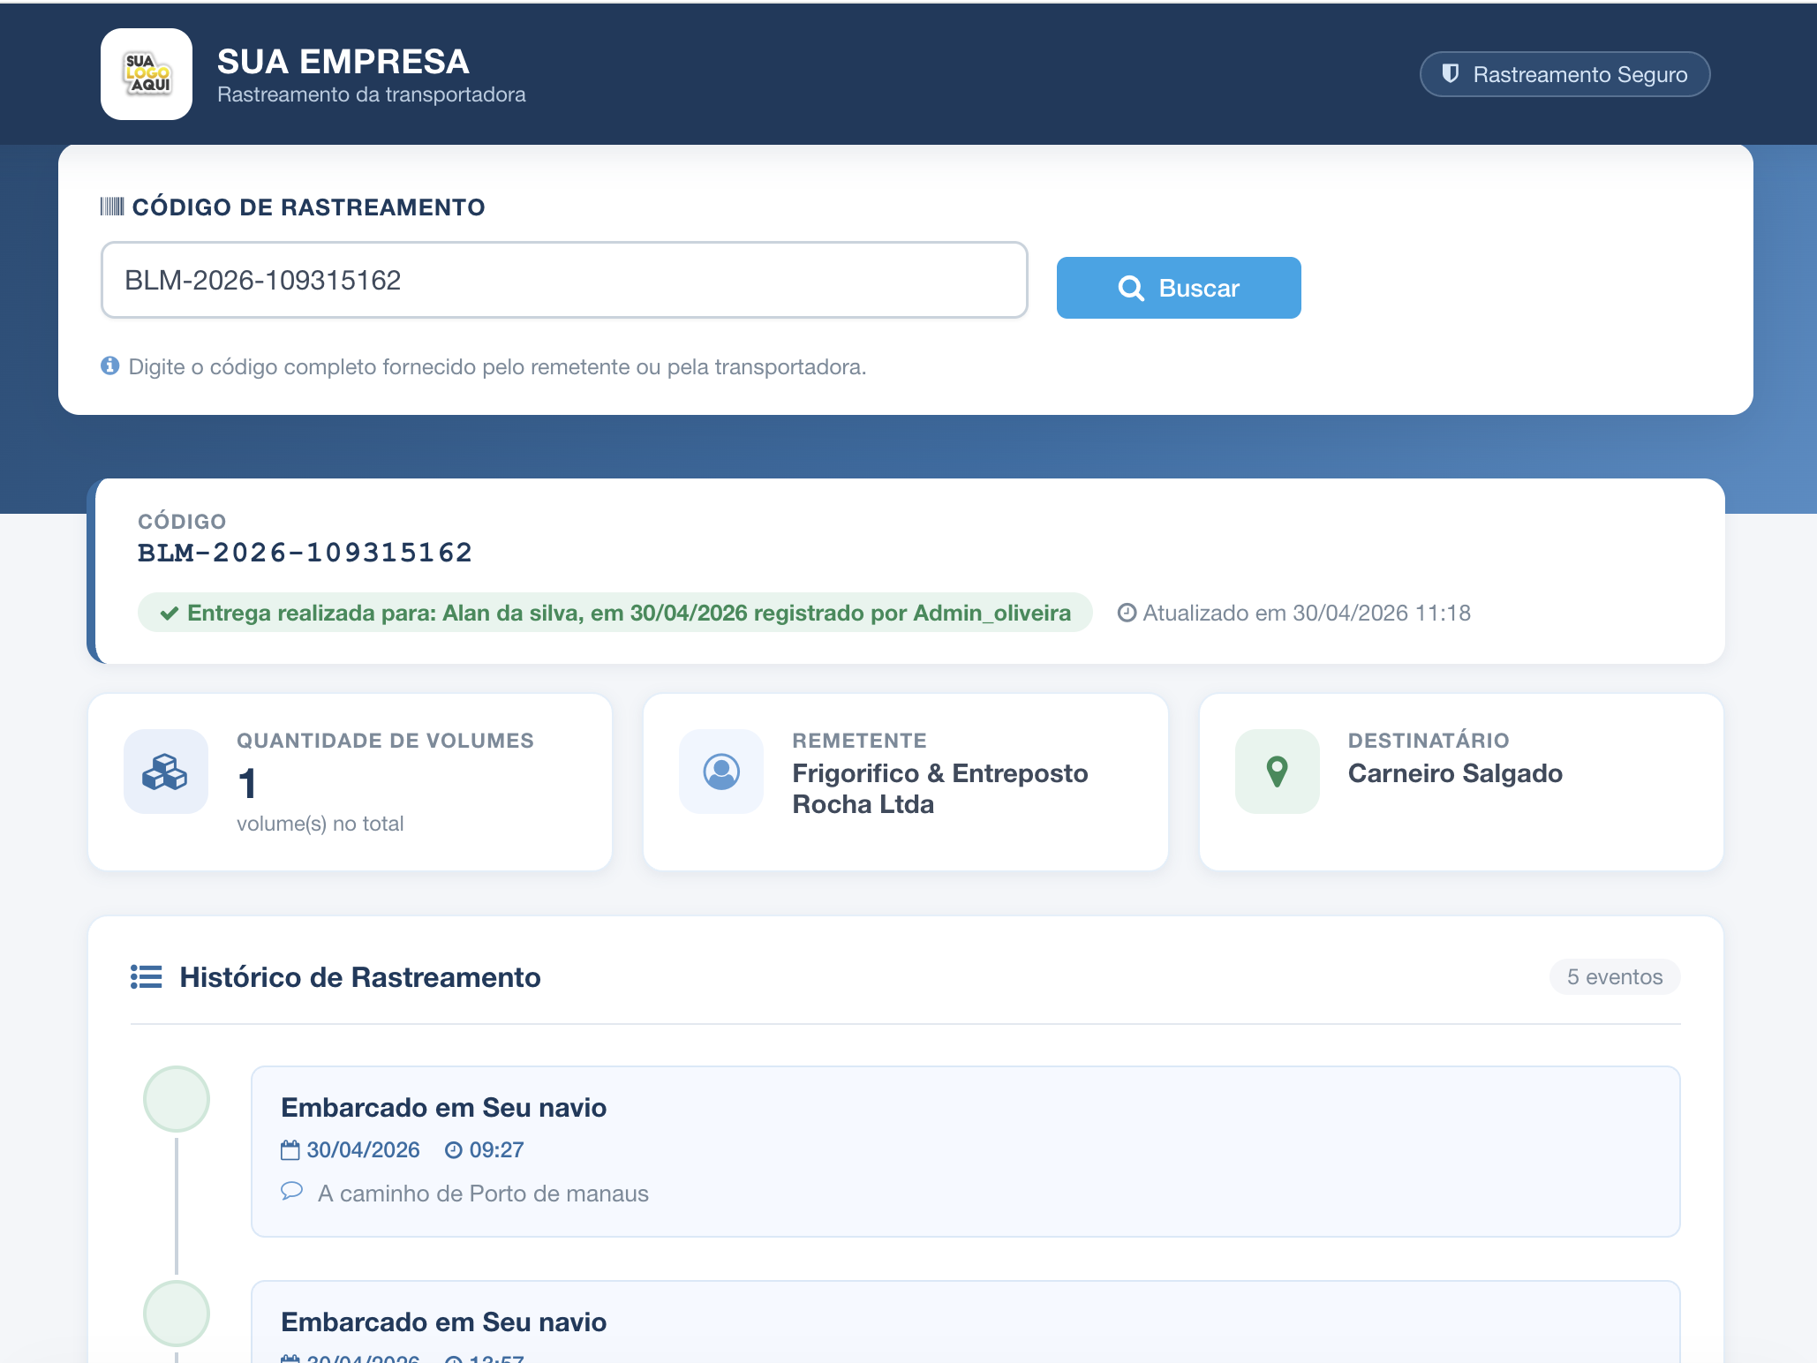1817x1363 pixels.
Task: Click the 'Entrega realizada para: Alan da silva' status
Action: [615, 613]
